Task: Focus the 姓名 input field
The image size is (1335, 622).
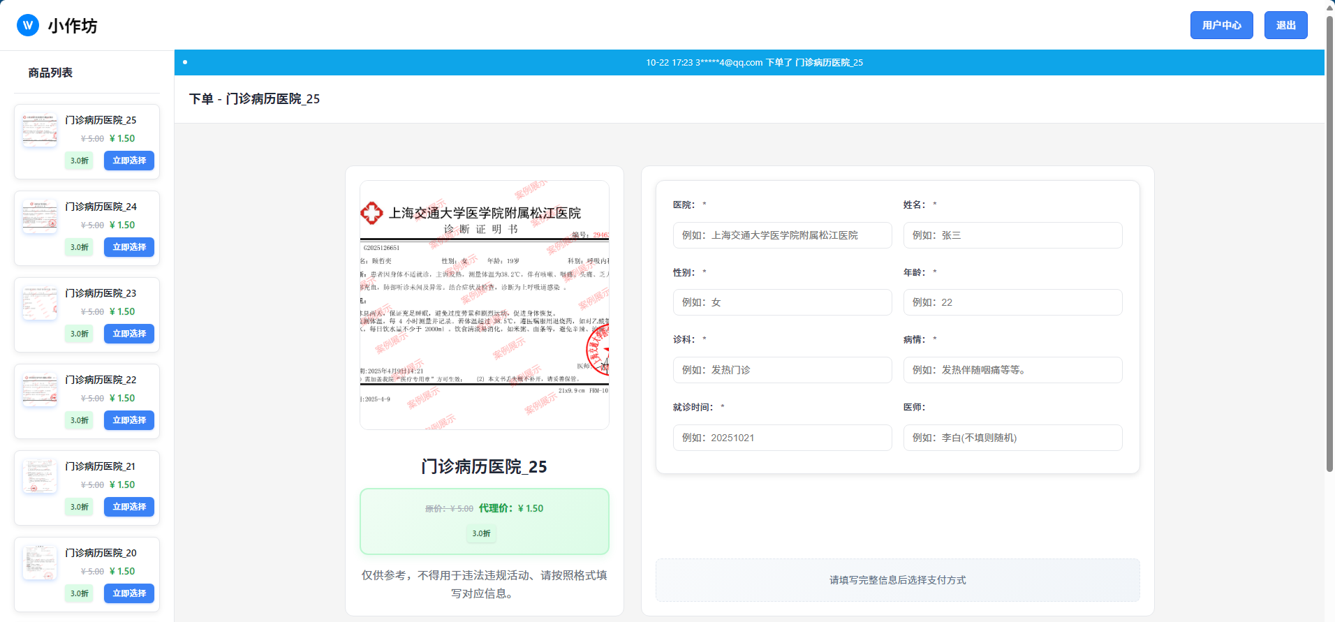Action: [1012, 235]
